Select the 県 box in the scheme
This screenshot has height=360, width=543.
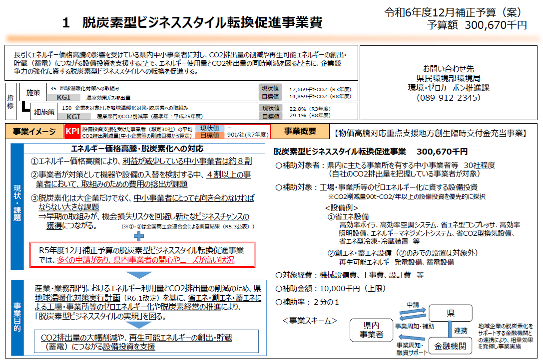point(450,313)
